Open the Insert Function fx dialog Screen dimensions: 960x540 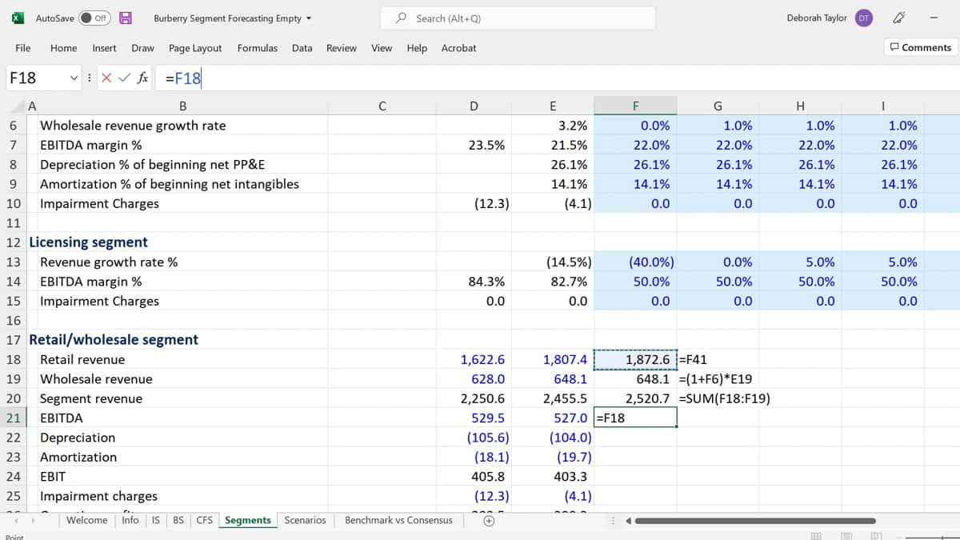pyautogui.click(x=142, y=78)
